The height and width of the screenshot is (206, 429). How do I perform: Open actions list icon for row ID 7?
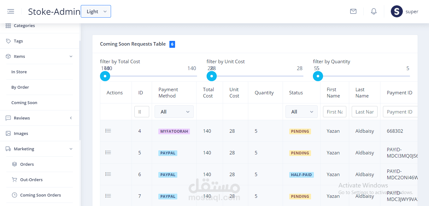[x=108, y=196]
